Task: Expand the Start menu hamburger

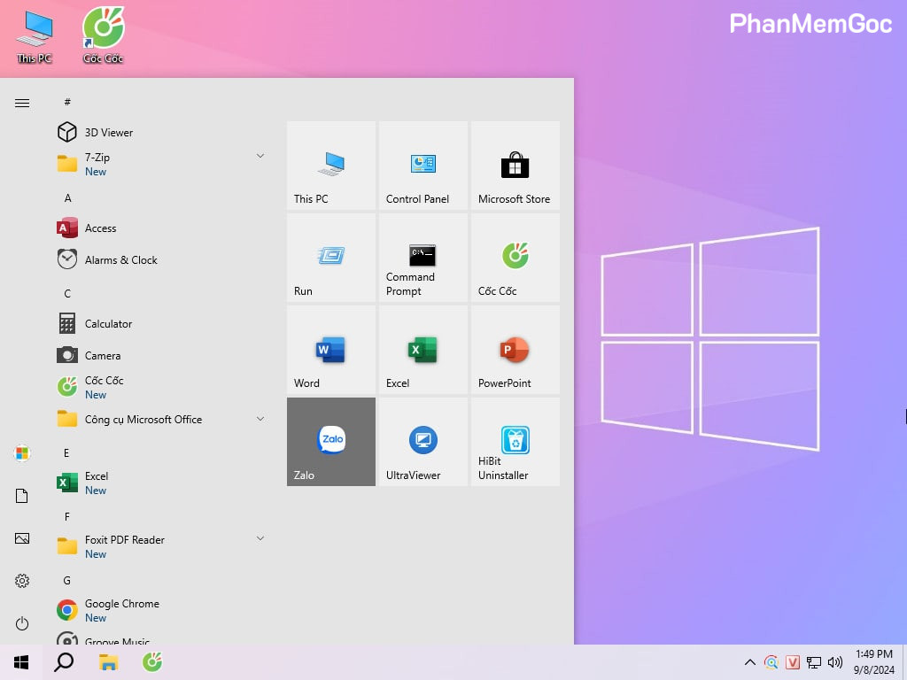Action: point(22,104)
